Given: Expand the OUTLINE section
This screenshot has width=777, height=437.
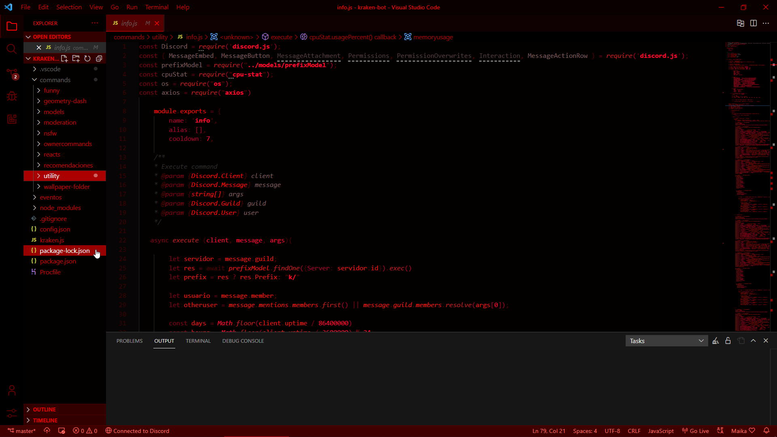Looking at the screenshot, I should click(44, 409).
